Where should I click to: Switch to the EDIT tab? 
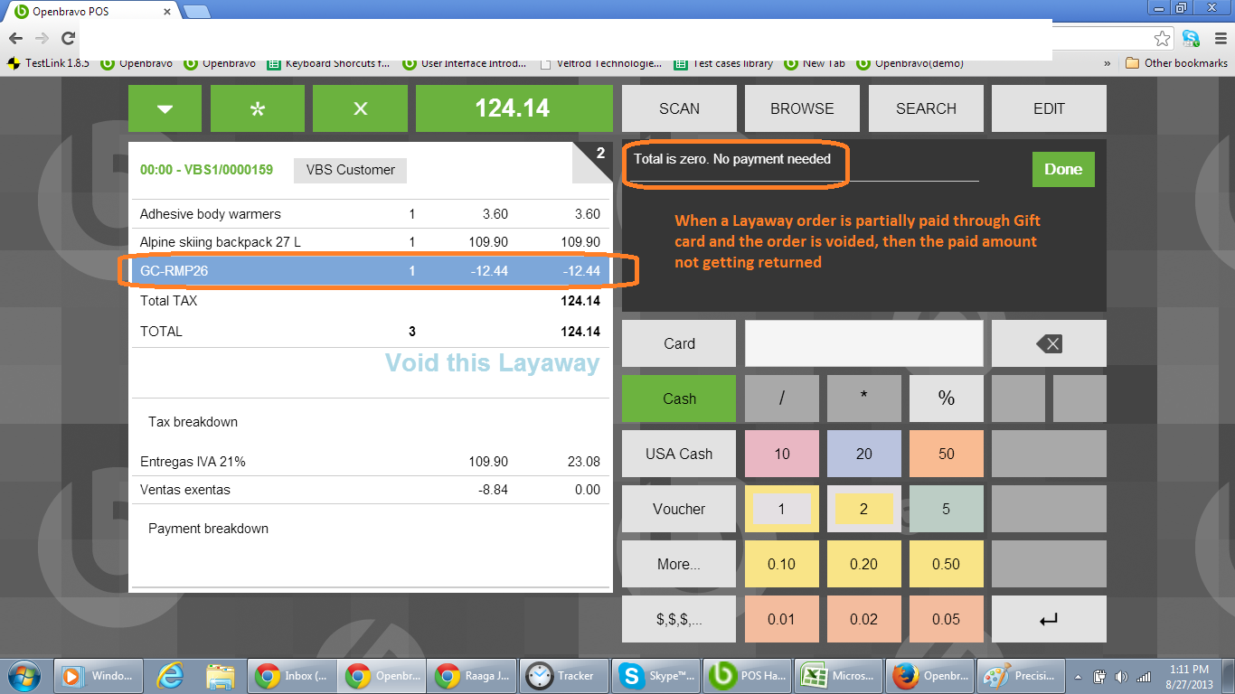1049,108
